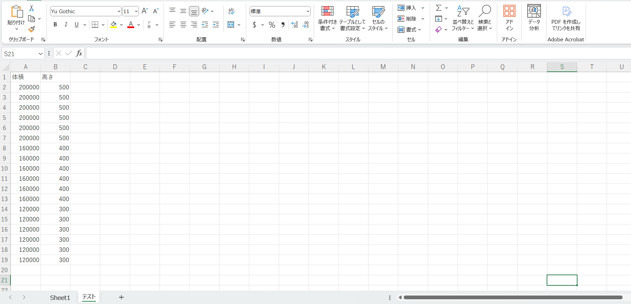
Task: Open the 条件付き書式 conditional formatting menu
Action: click(327, 18)
